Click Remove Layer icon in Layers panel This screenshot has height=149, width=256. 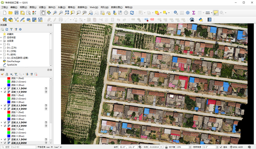click(x=36, y=74)
